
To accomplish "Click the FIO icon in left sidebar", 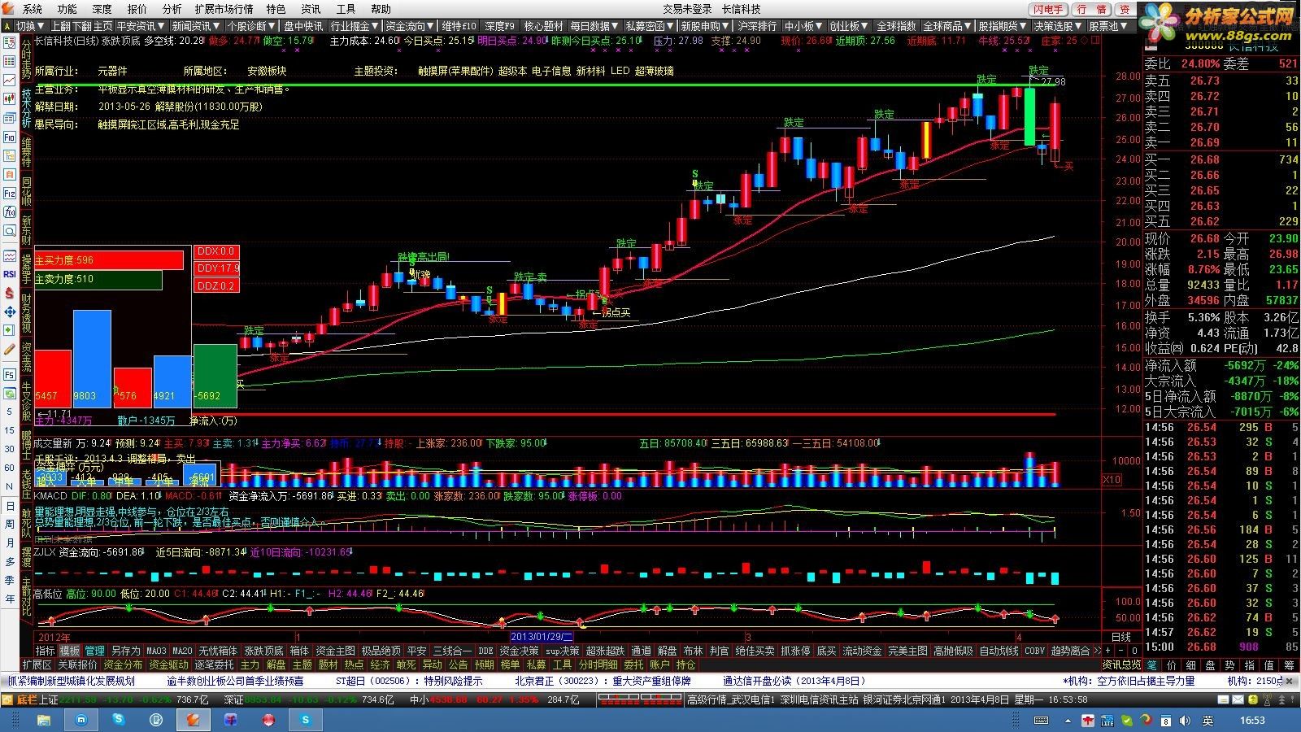I will [10, 137].
